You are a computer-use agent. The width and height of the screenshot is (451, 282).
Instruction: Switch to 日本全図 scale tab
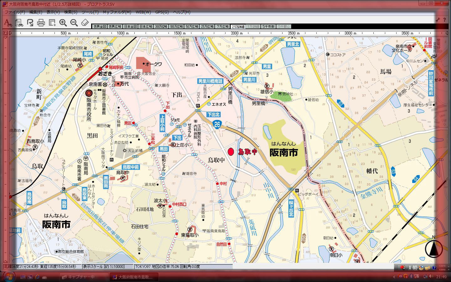click(x=130, y=27)
